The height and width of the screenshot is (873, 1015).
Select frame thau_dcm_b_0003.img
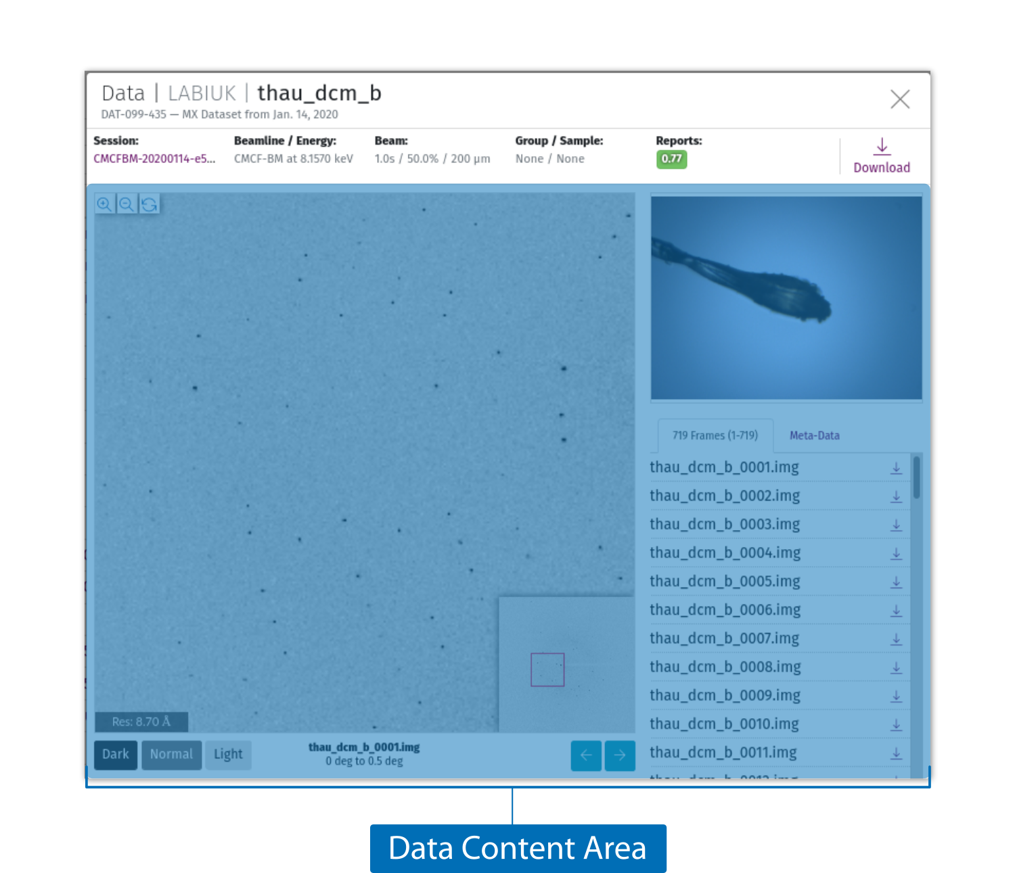pos(725,524)
